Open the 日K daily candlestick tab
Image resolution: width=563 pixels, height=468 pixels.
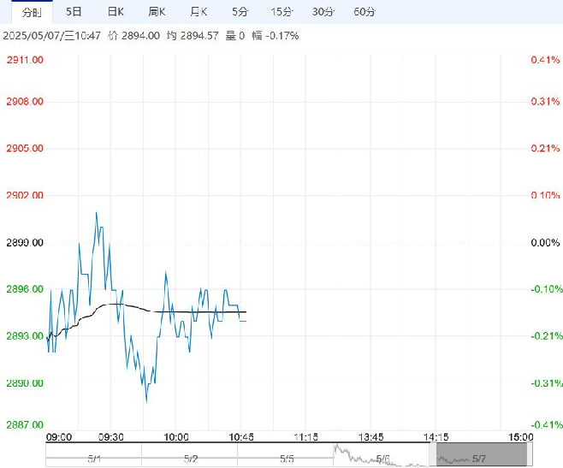(x=116, y=12)
